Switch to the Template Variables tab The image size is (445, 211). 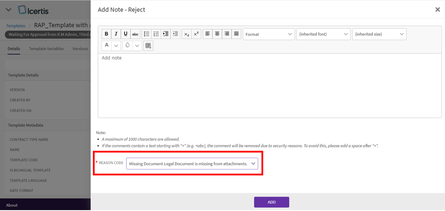pos(46,49)
